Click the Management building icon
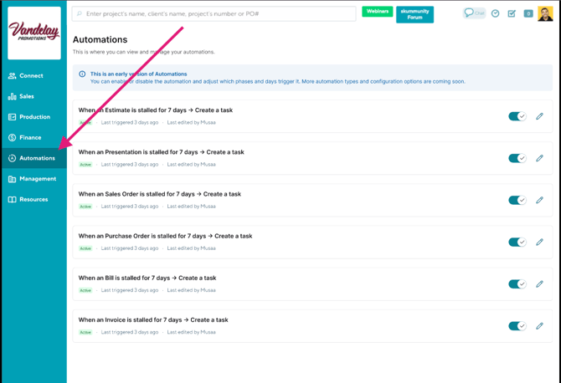This screenshot has width=561, height=383. (x=13, y=179)
